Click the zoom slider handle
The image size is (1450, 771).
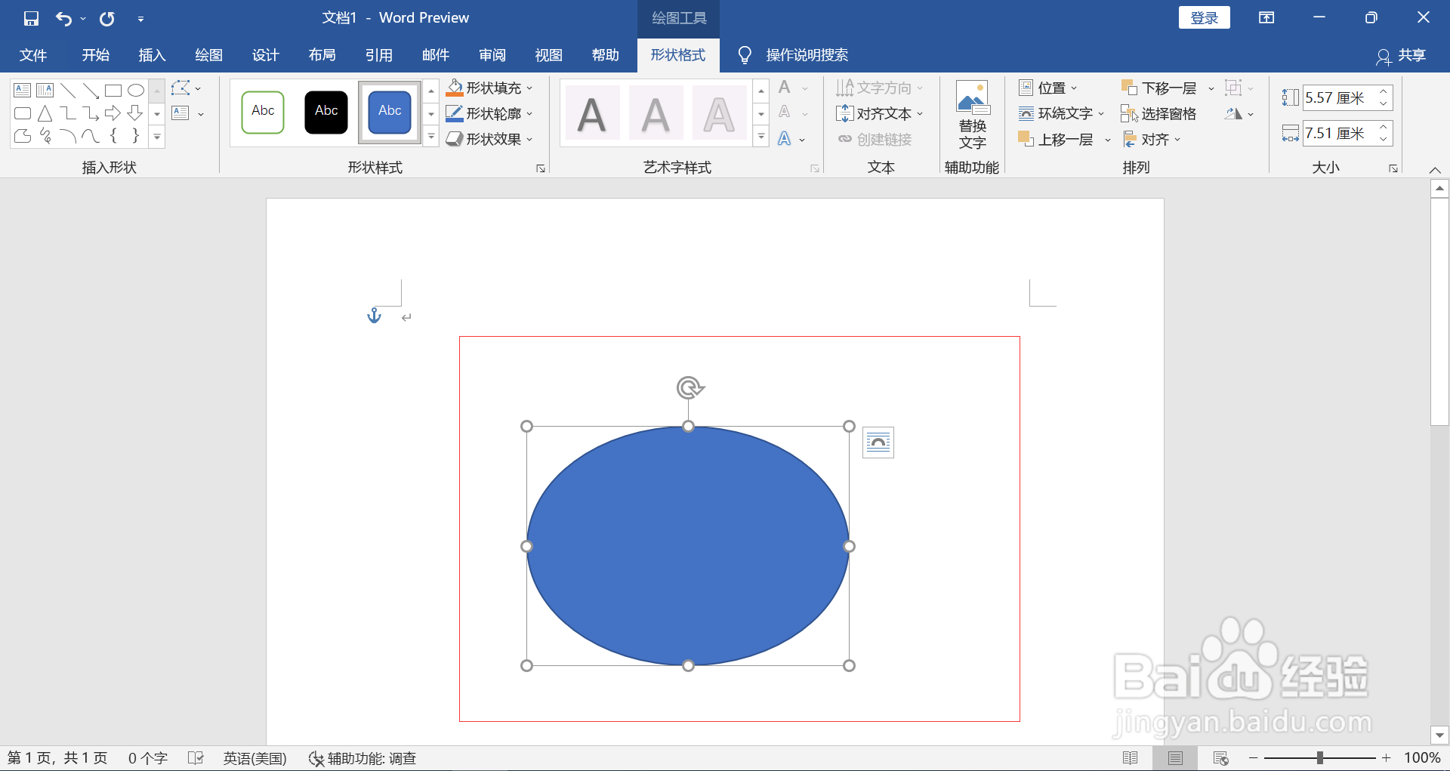pyautogui.click(x=1320, y=758)
